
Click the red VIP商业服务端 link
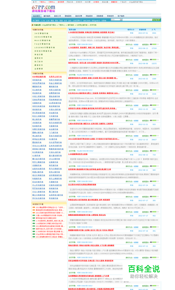39,77
